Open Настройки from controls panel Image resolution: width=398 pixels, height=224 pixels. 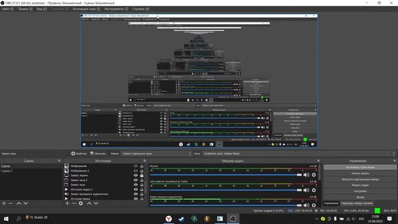point(360,191)
